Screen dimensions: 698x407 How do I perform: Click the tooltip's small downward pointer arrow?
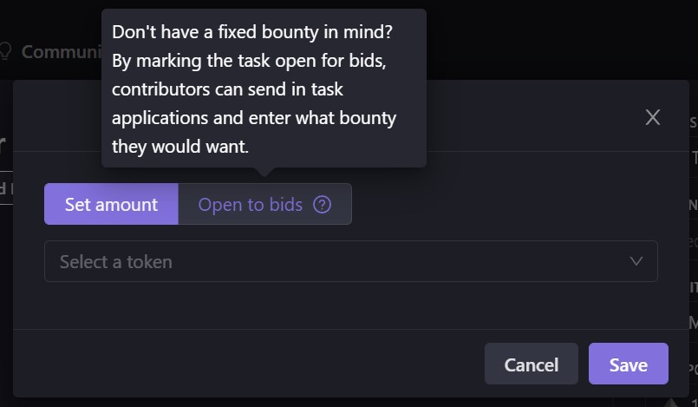pyautogui.click(x=264, y=172)
